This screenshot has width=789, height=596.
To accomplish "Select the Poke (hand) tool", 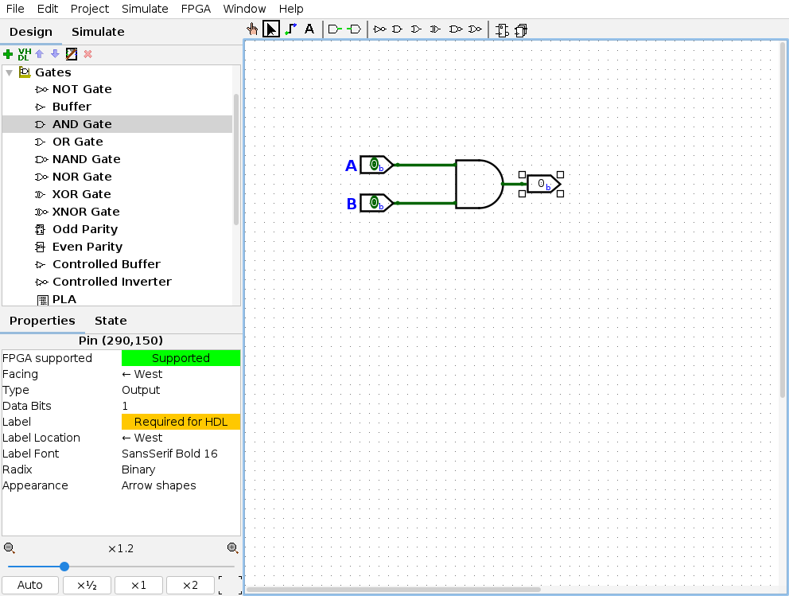I will point(252,29).
